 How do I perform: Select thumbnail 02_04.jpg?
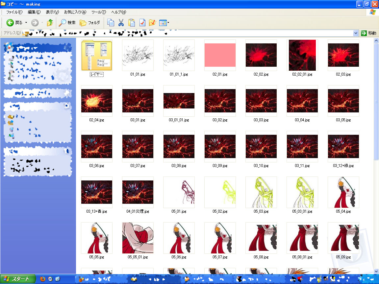tap(97, 101)
